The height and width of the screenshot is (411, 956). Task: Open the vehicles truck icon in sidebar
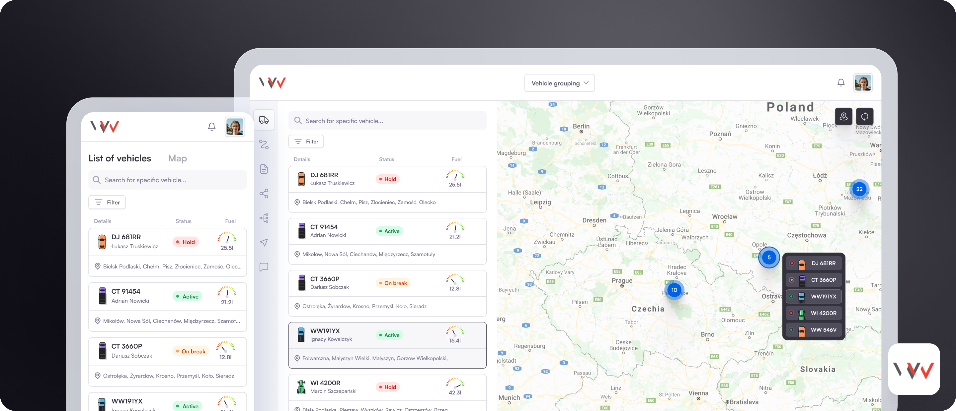tap(264, 120)
